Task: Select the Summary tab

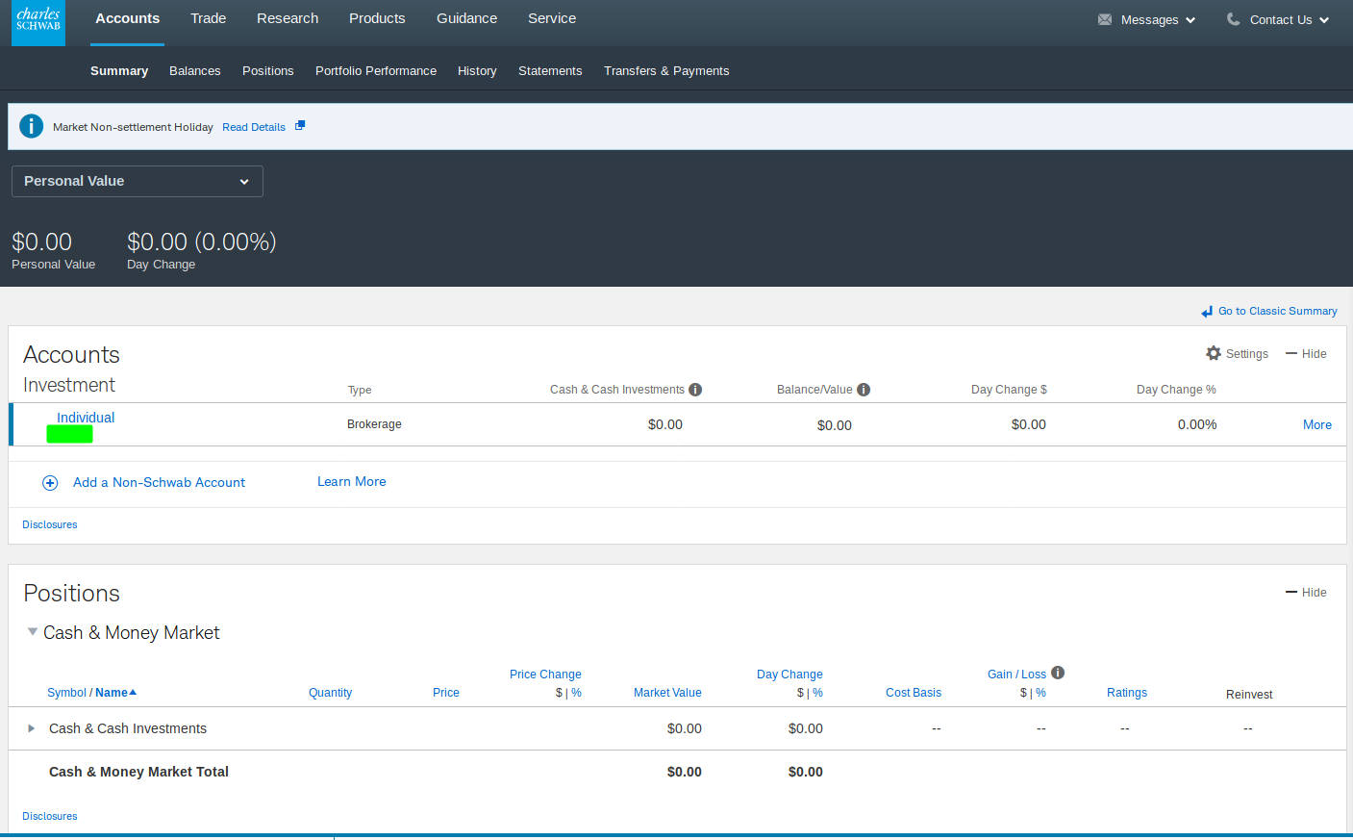Action: [119, 71]
